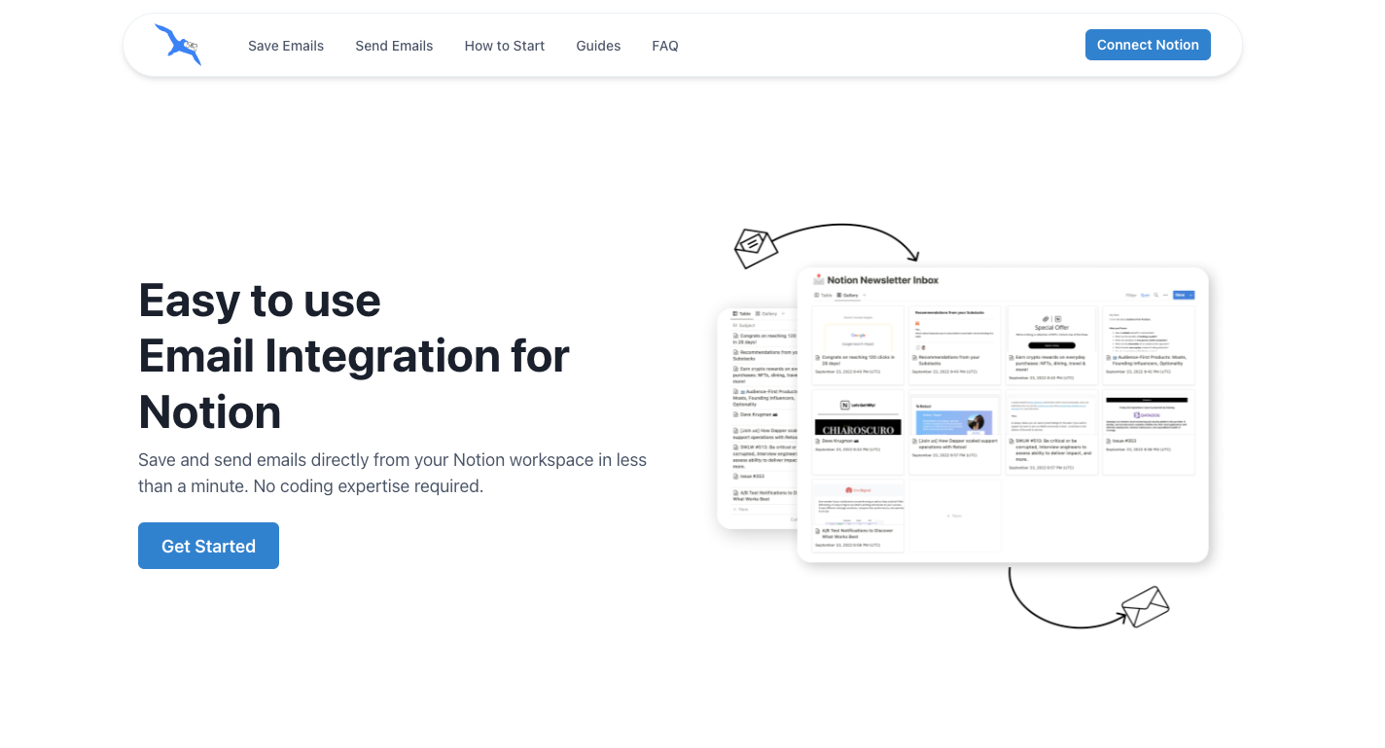Screen dimensions: 1385x748
Task: Click the Get Started button
Action: [x=208, y=546]
